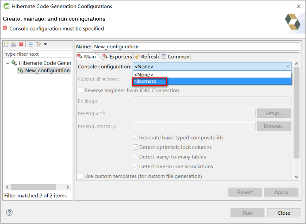Delete selected configuration with red X icon

[x=21, y=44]
